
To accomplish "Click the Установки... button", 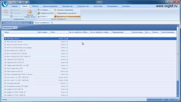I will (43, 10).
